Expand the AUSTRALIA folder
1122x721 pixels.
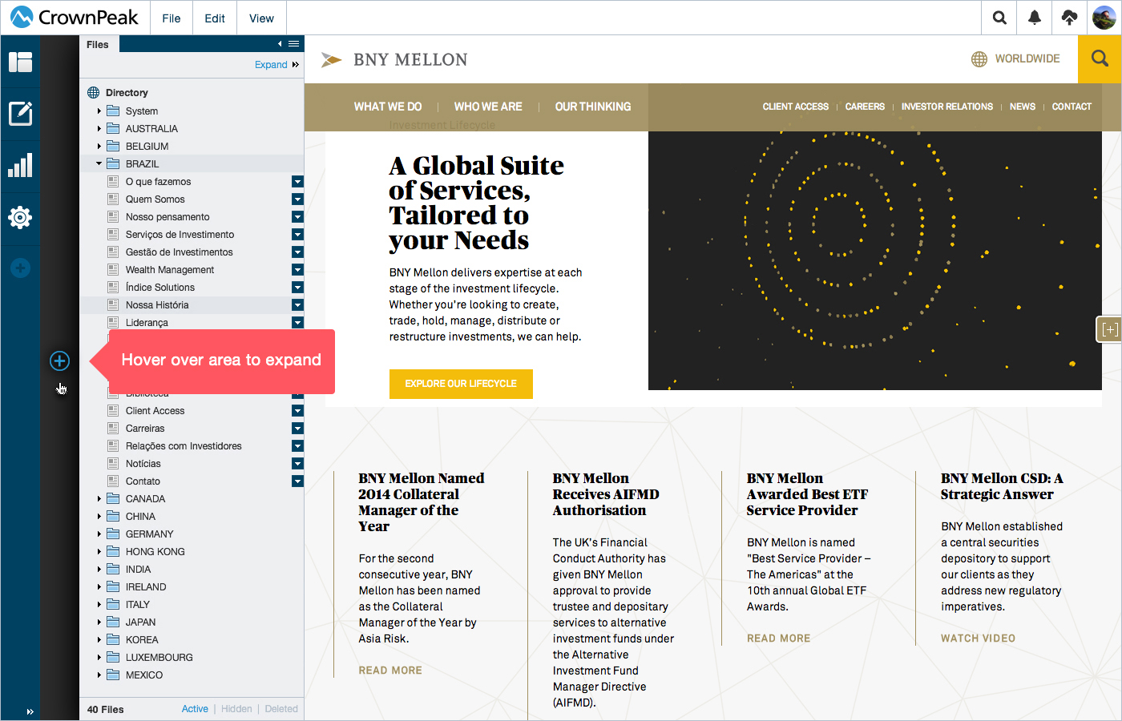click(x=99, y=128)
